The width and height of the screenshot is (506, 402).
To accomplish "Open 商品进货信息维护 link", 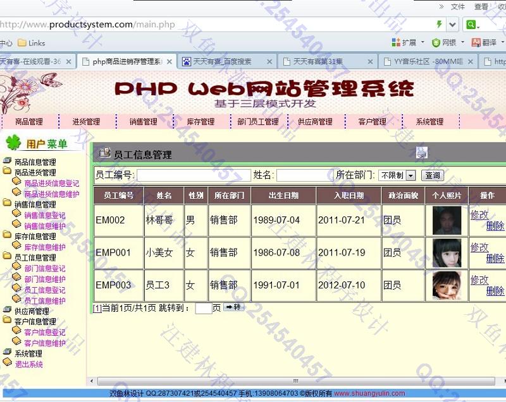I will point(52,194).
